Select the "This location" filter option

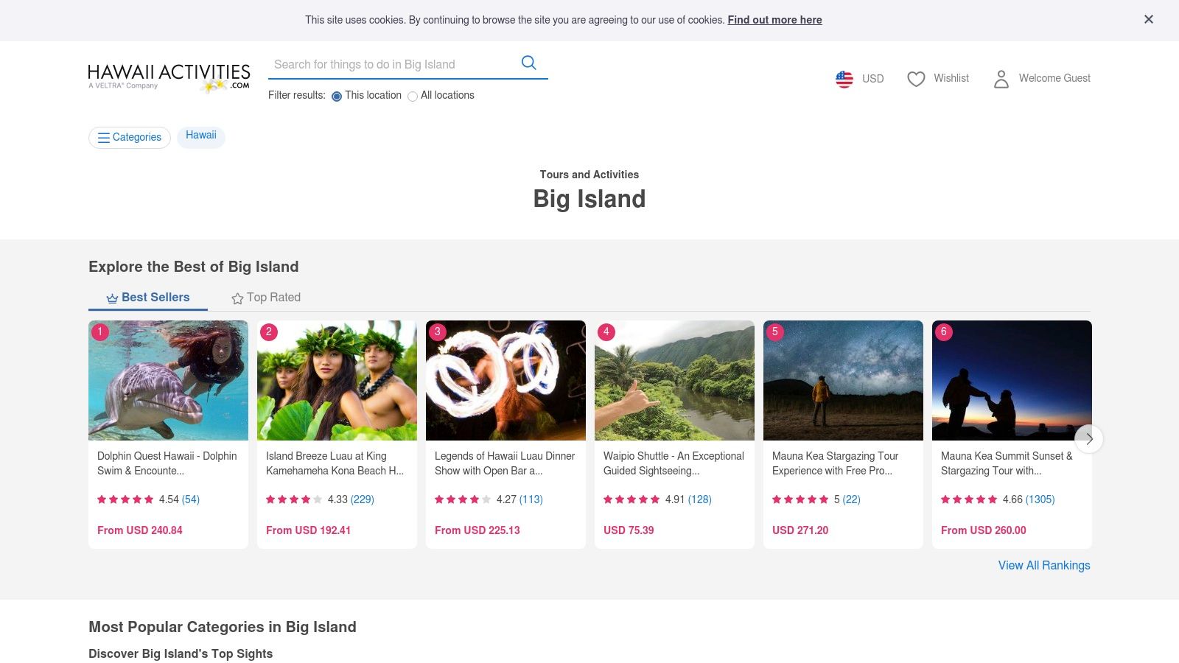click(x=337, y=97)
